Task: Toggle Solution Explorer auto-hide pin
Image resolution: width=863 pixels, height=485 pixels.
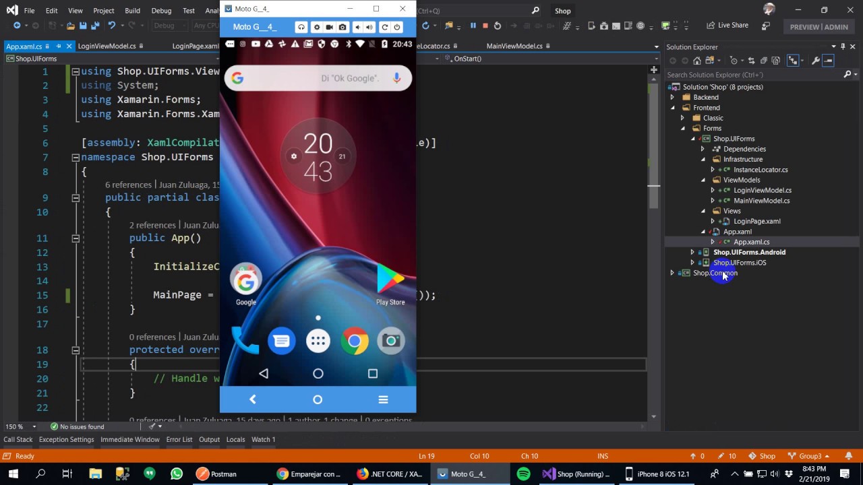Action: pyautogui.click(x=843, y=46)
